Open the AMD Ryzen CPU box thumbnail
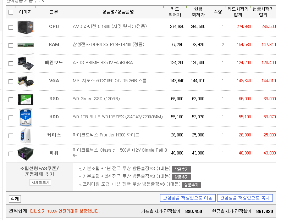 pyautogui.click(x=26, y=27)
